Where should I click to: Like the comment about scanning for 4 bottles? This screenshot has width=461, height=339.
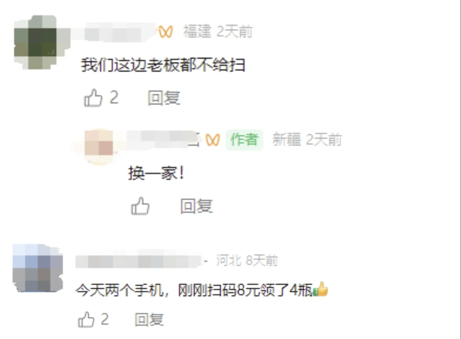click(86, 319)
